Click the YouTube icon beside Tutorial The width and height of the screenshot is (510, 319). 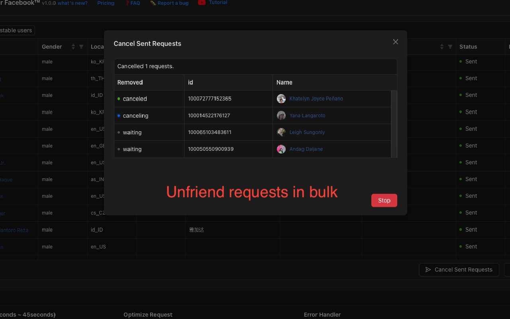202,2
